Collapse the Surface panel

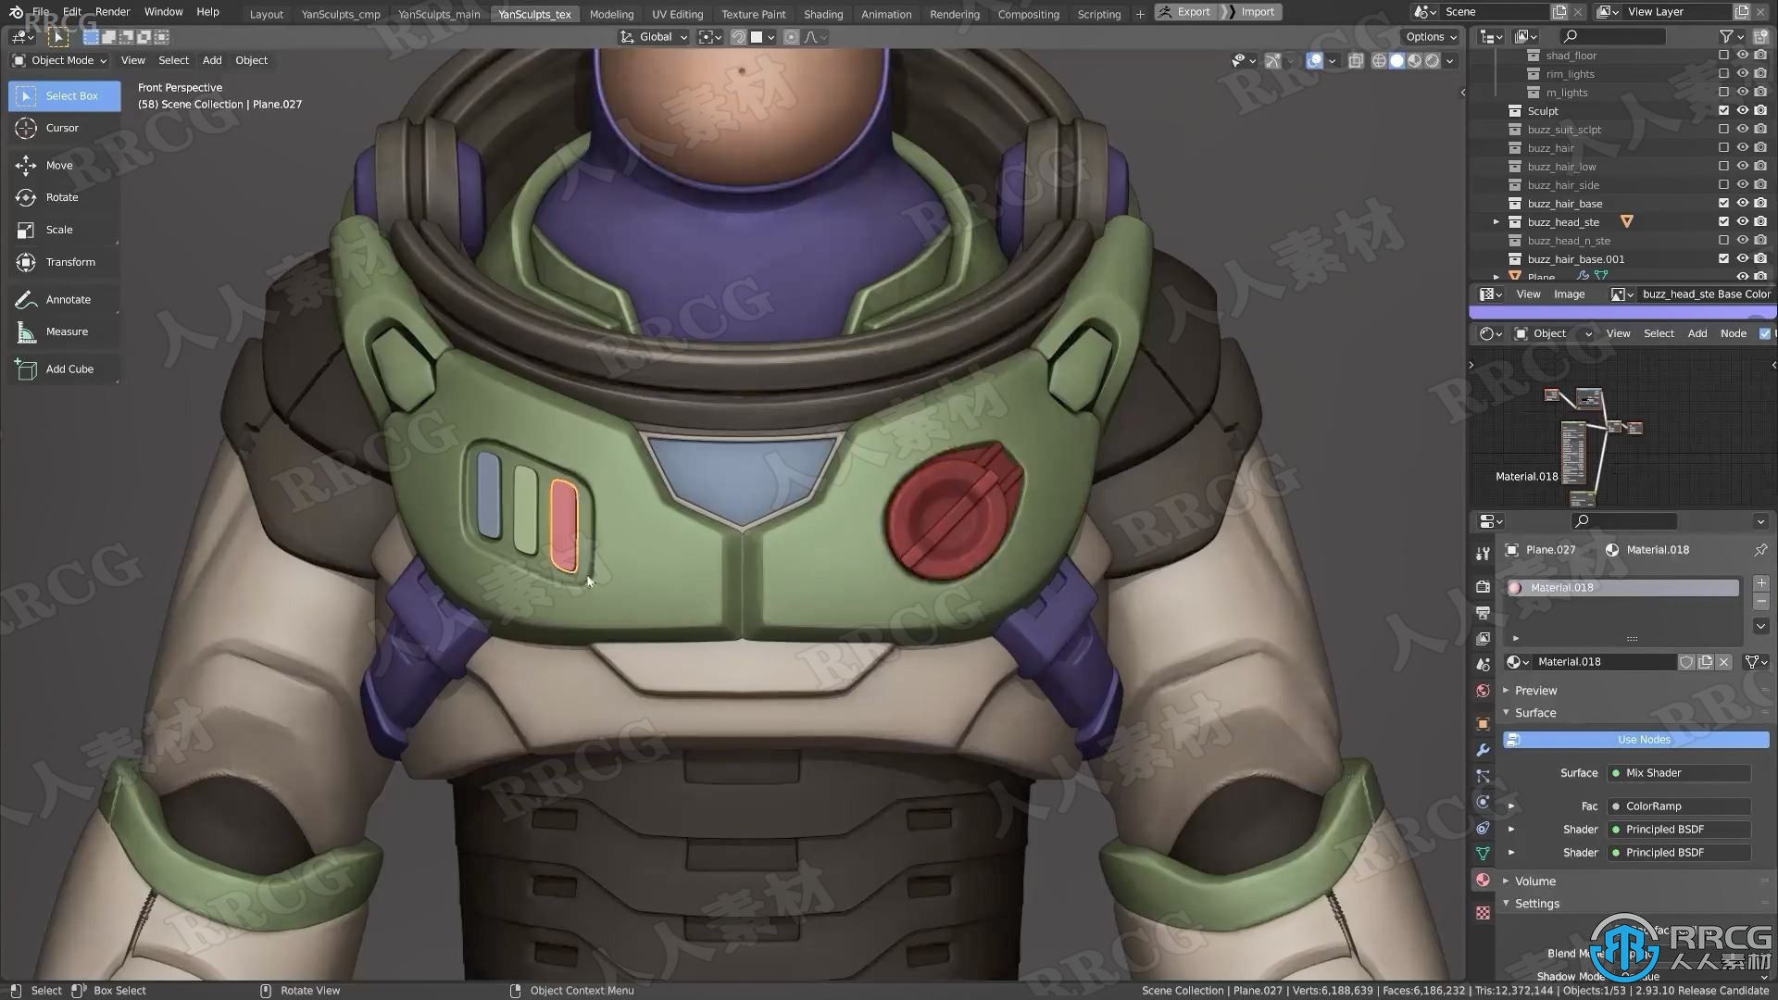click(1506, 713)
